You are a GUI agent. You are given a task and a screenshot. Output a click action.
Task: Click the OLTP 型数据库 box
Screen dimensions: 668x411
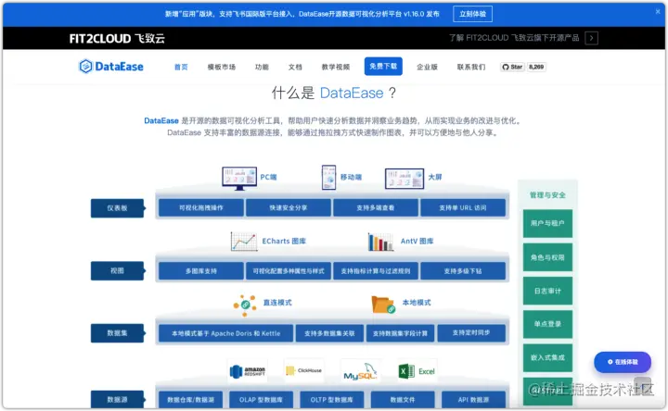point(331,400)
